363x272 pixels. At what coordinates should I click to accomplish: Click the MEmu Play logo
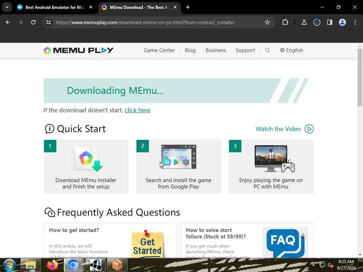78,50
